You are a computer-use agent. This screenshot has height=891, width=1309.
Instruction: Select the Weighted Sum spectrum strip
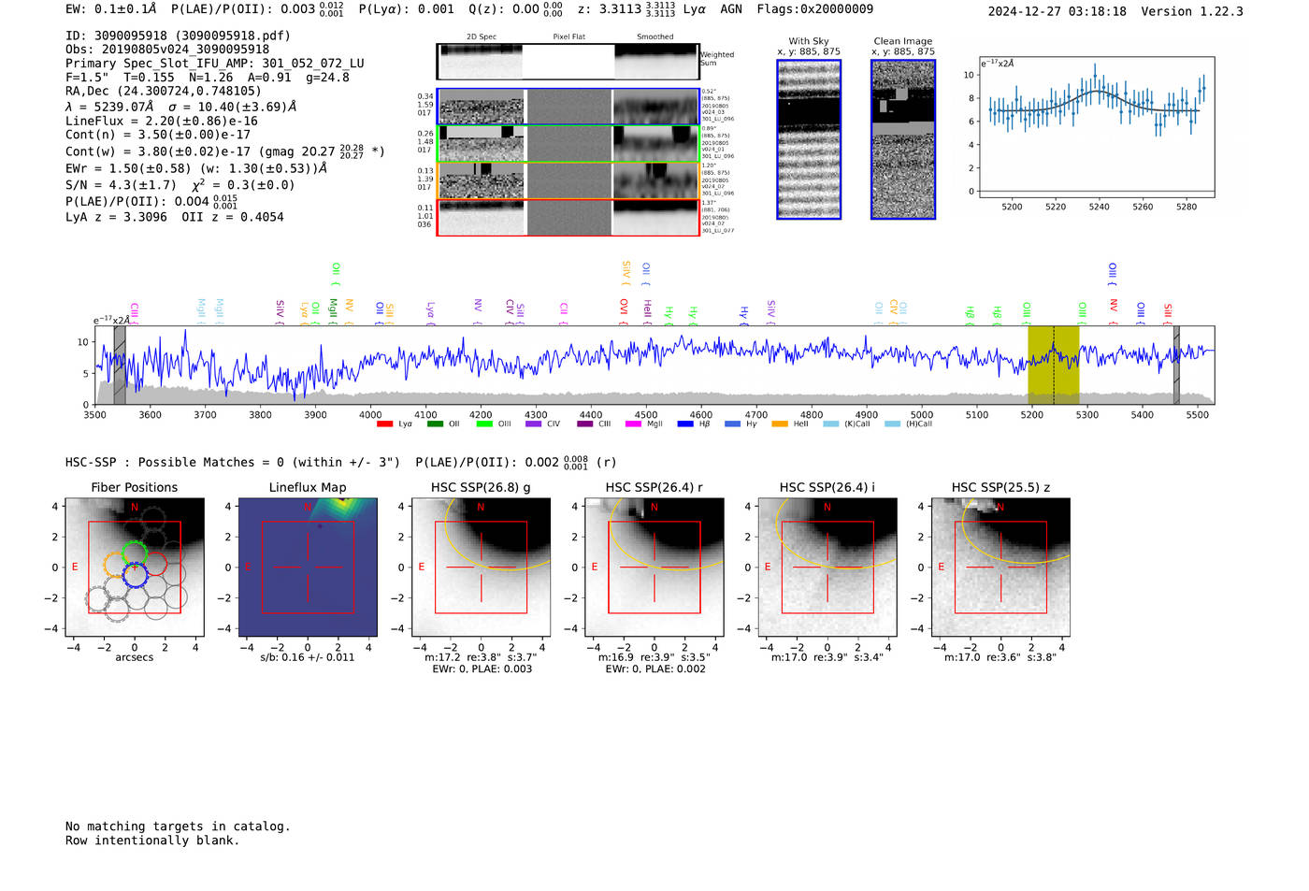pyautogui.click(x=568, y=62)
